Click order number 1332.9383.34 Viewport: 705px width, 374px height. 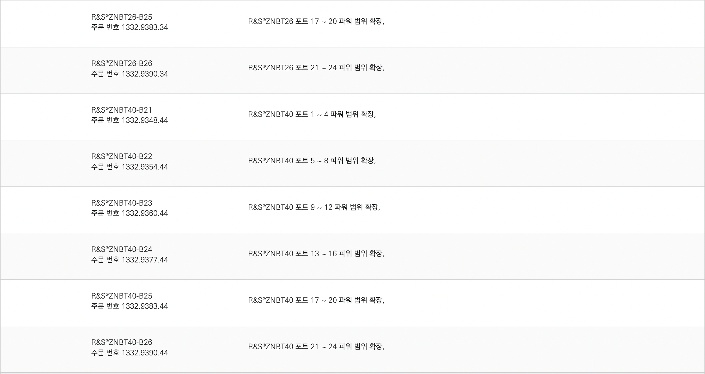(130, 27)
